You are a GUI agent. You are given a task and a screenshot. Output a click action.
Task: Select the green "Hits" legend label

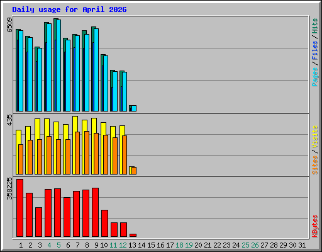(314, 26)
